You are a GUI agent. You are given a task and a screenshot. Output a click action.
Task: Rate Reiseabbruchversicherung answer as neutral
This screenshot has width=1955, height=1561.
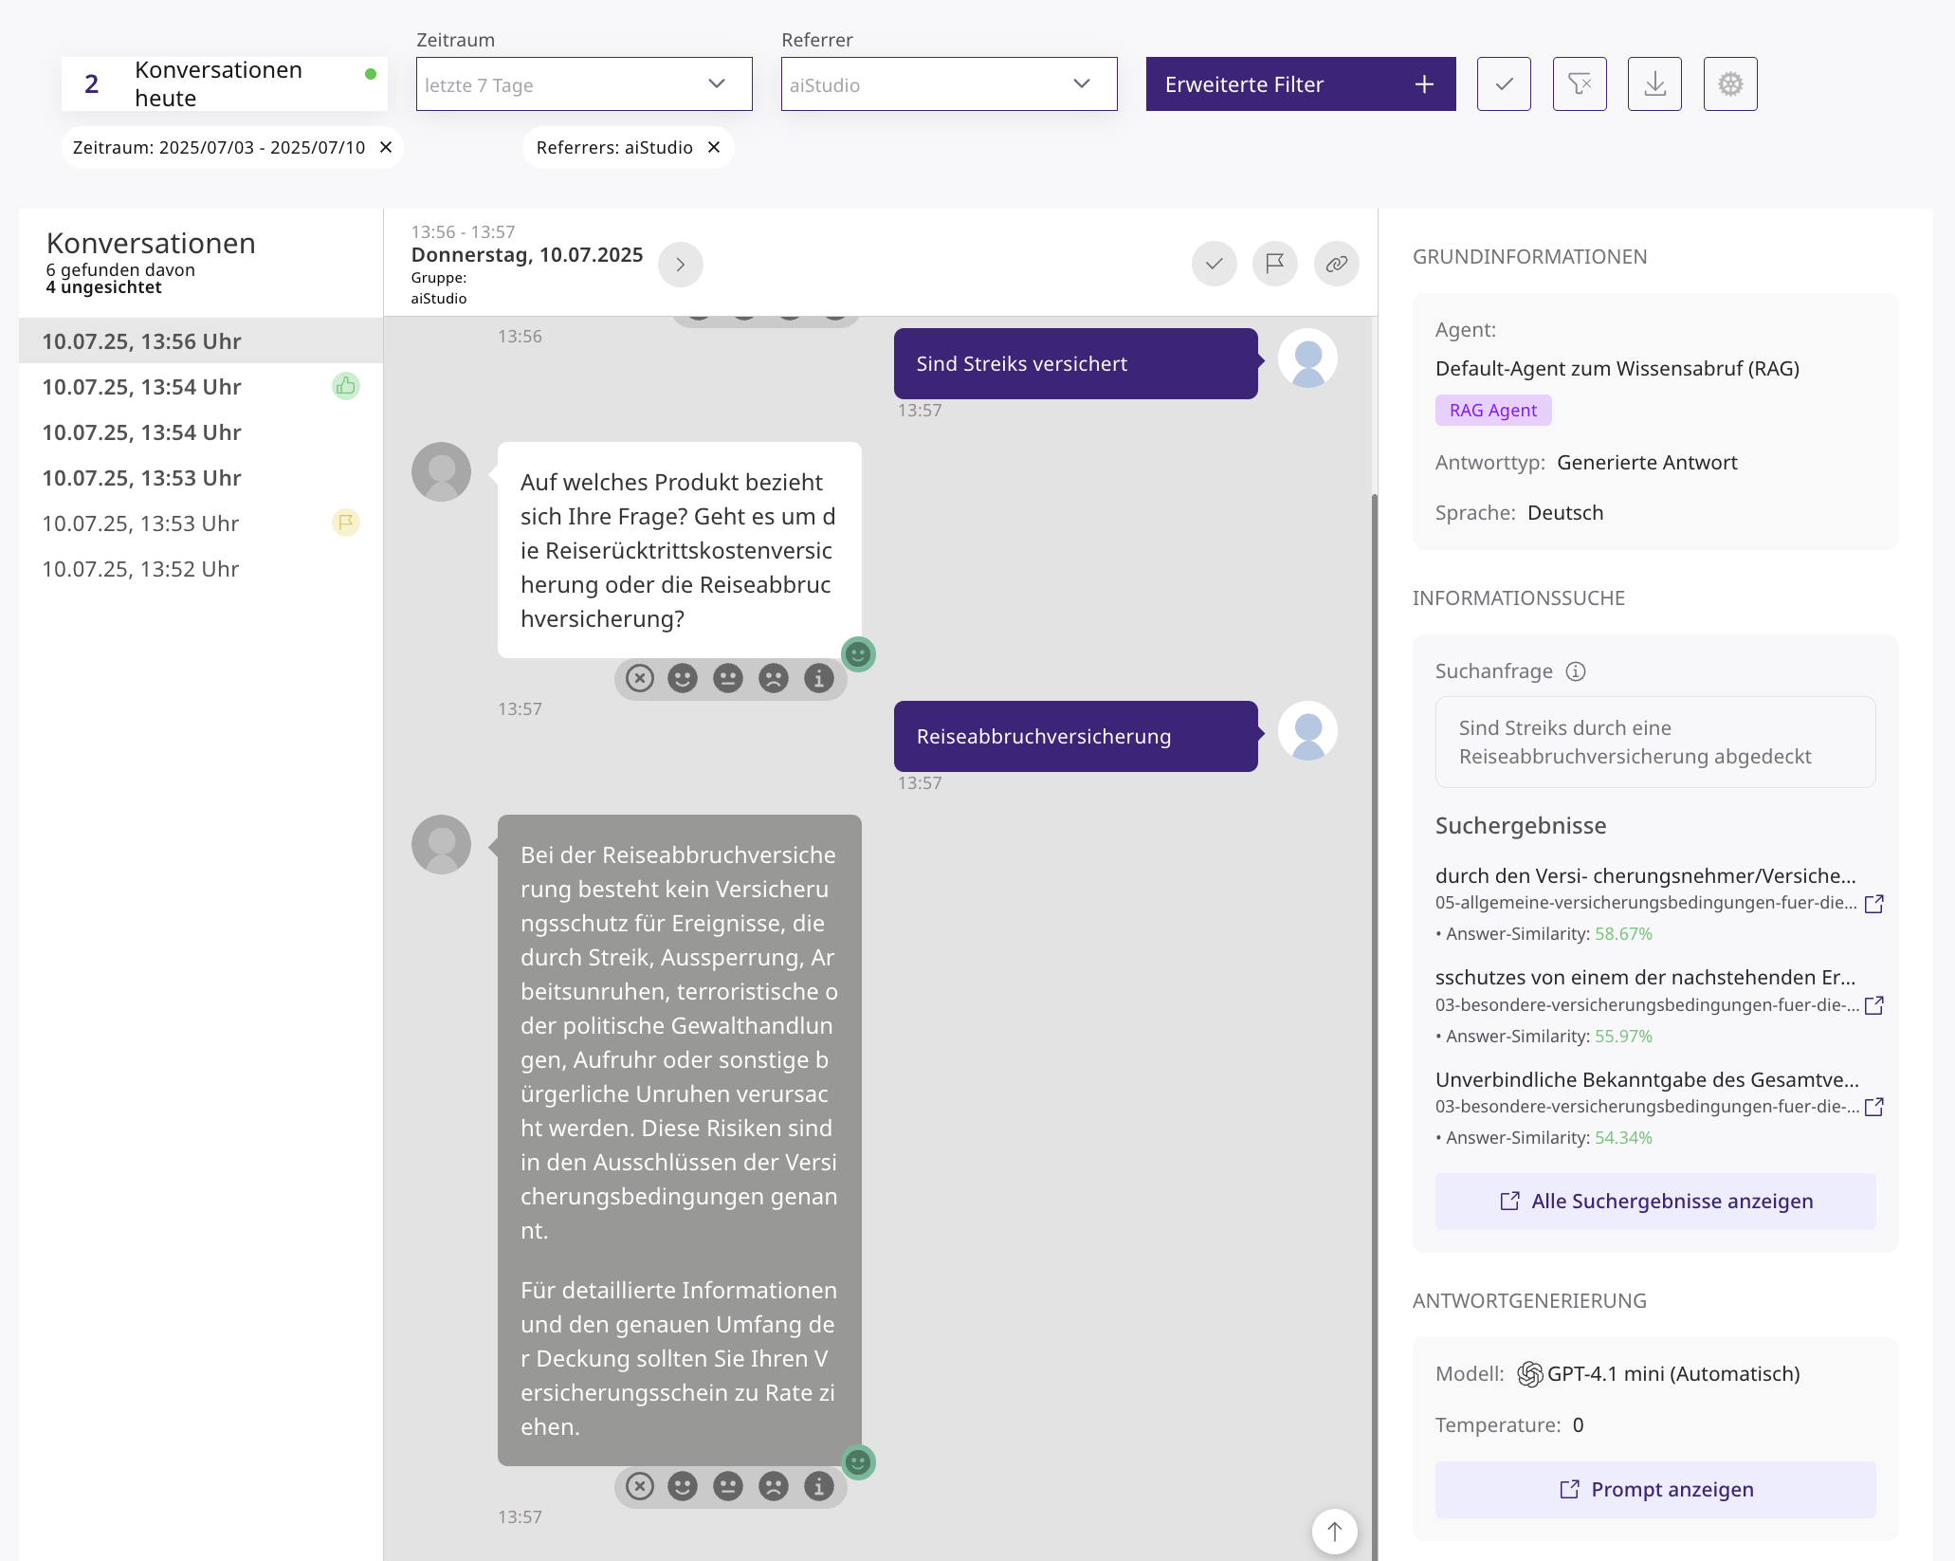click(728, 1486)
